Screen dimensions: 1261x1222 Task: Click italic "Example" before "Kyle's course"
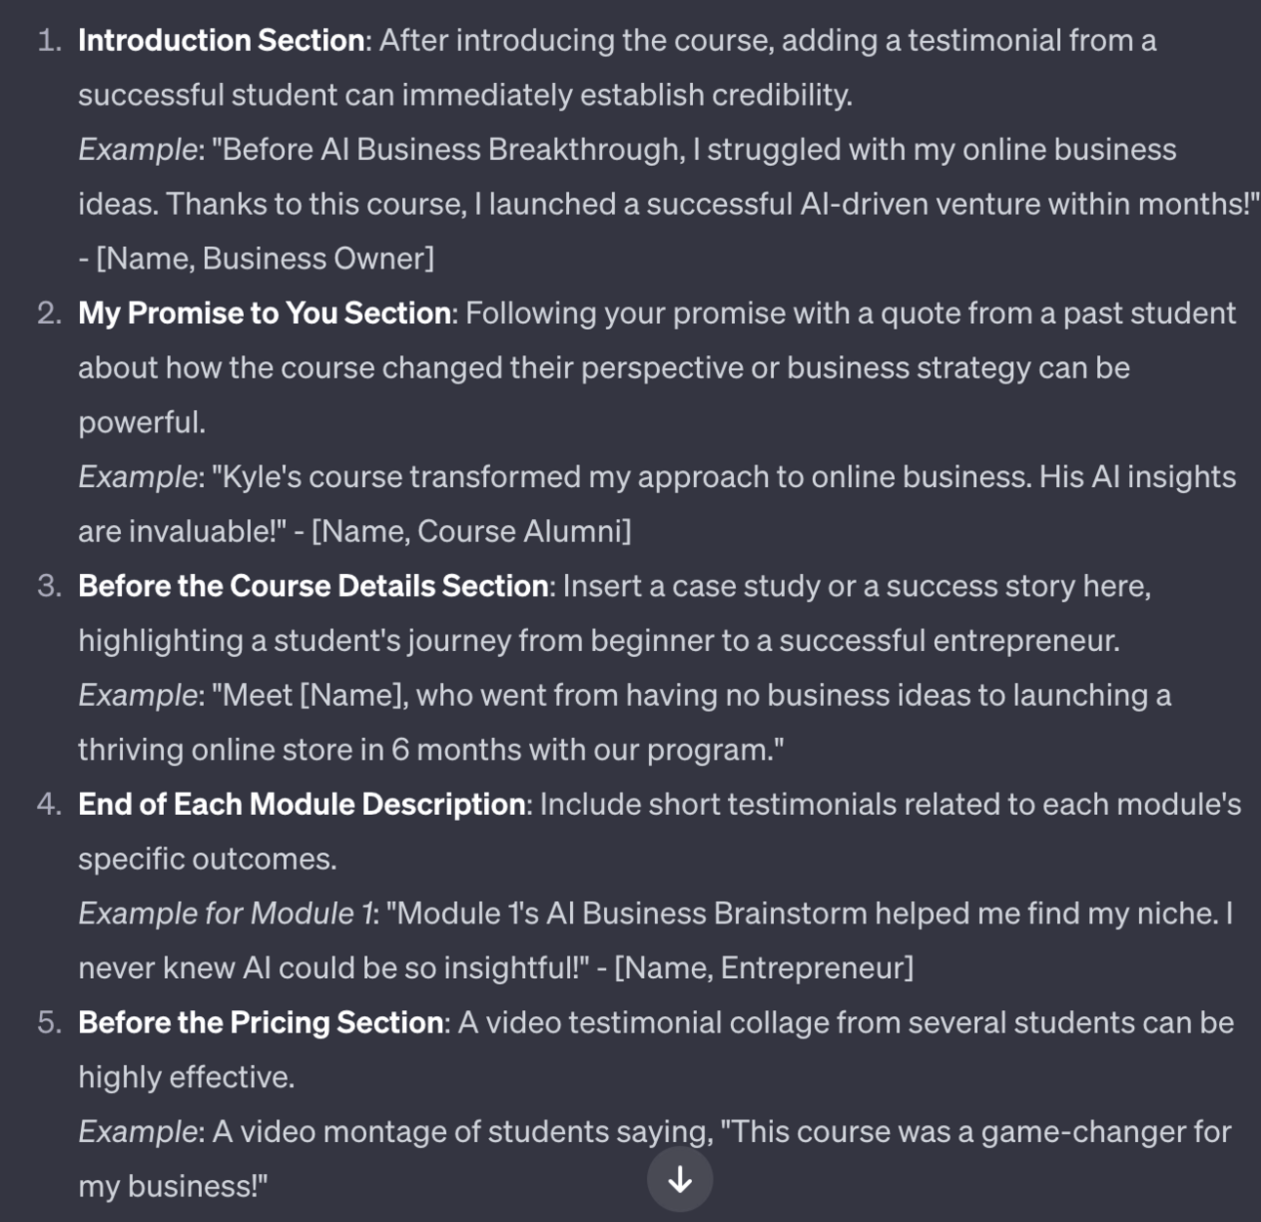tap(138, 477)
